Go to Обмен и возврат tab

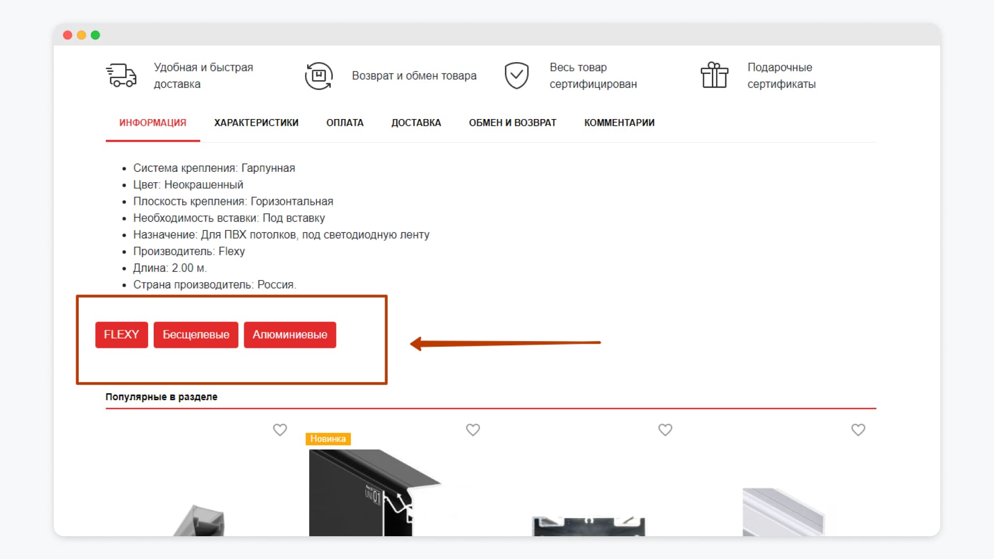pyautogui.click(x=513, y=123)
